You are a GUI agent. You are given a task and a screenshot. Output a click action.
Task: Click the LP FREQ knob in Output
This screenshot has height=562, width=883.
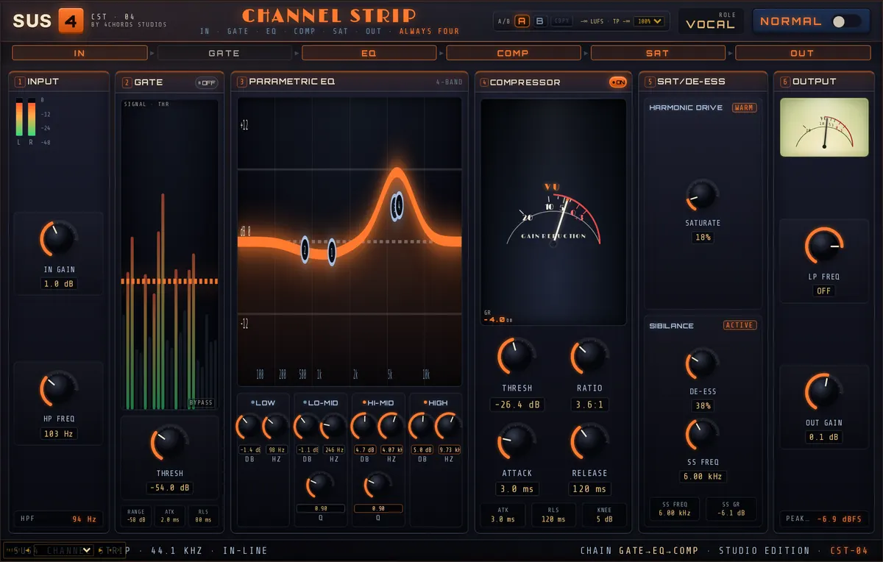click(x=823, y=246)
